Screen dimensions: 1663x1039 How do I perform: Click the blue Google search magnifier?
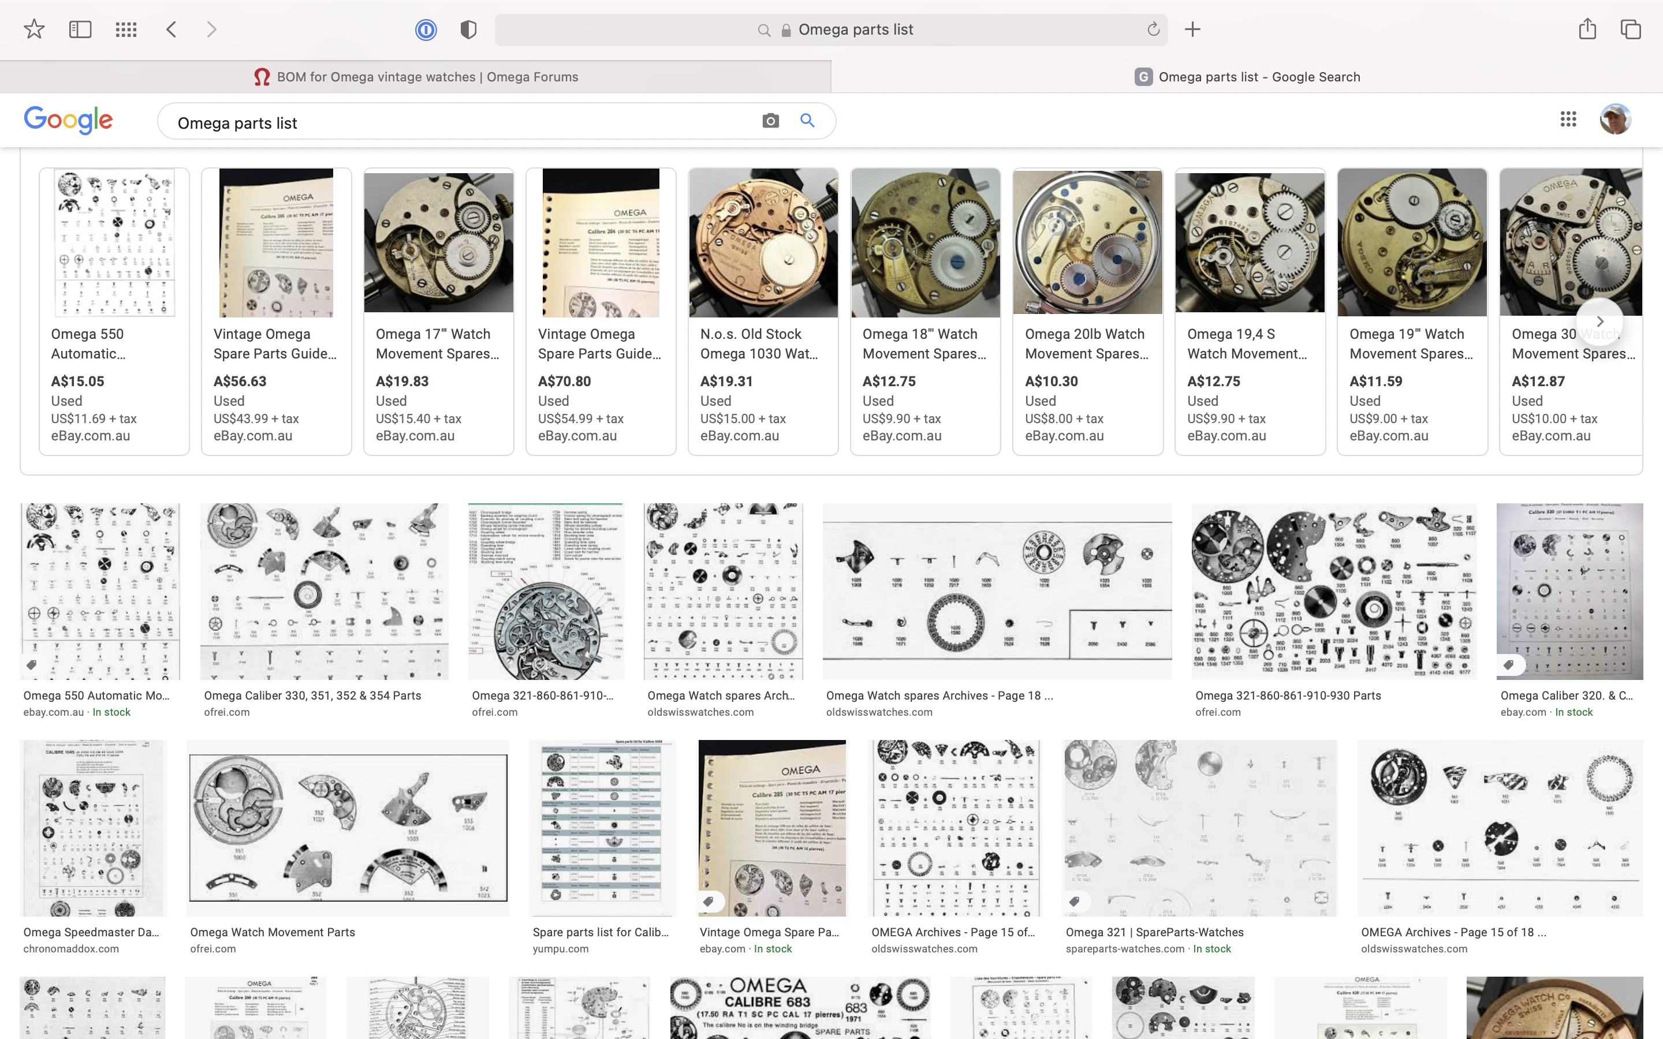807,121
